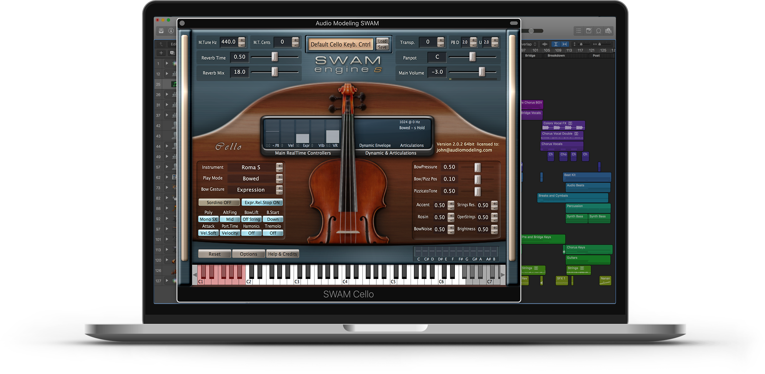
Task: Step Play Mode selector up with plus
Action: pos(279,177)
